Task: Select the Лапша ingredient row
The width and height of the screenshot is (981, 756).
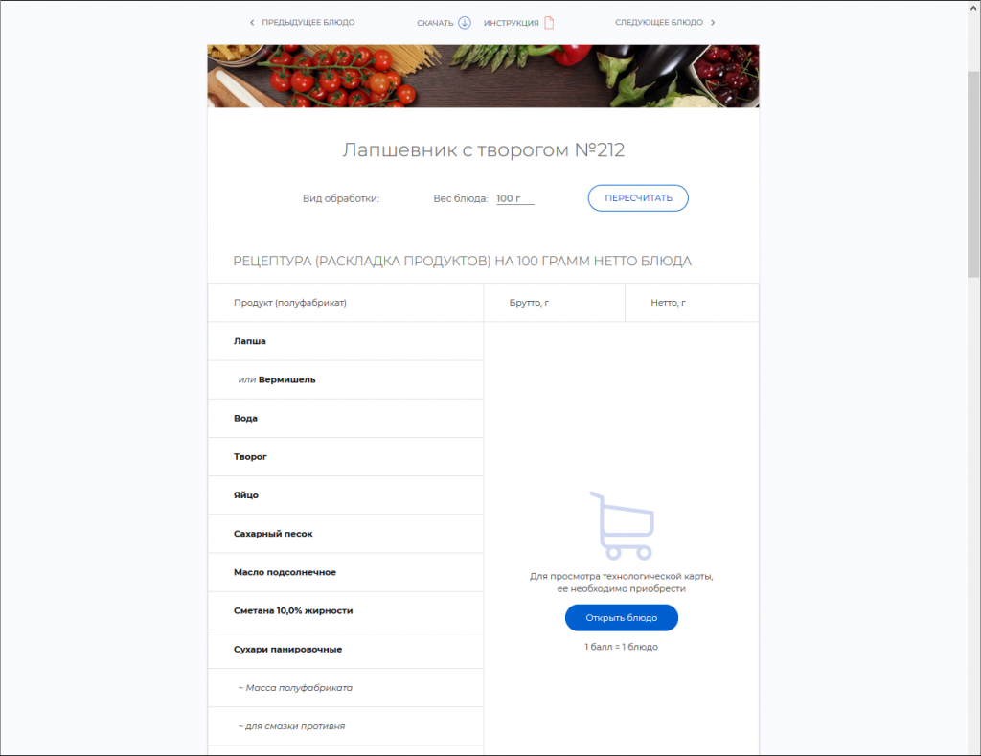Action: (346, 341)
